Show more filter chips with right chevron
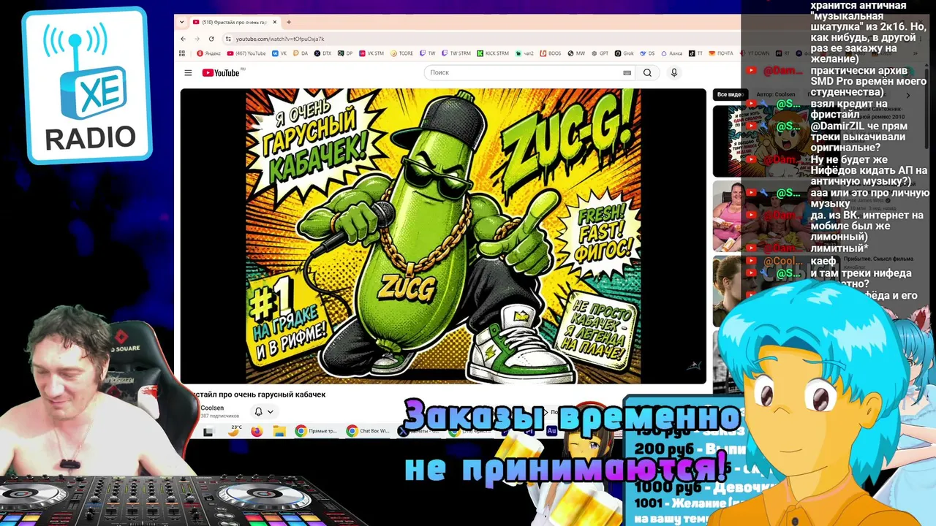The height and width of the screenshot is (526, 936). click(907, 95)
